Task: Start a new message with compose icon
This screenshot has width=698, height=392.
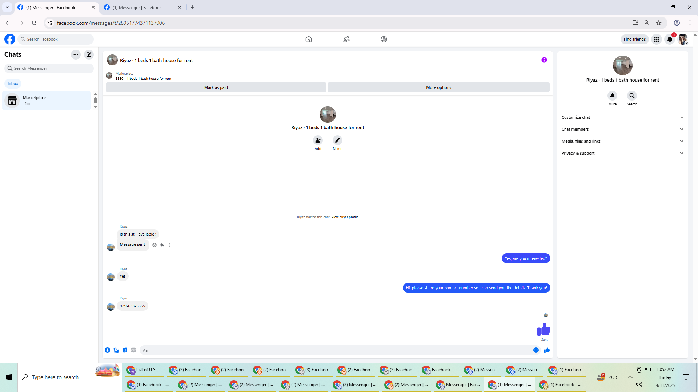Action: click(x=89, y=54)
